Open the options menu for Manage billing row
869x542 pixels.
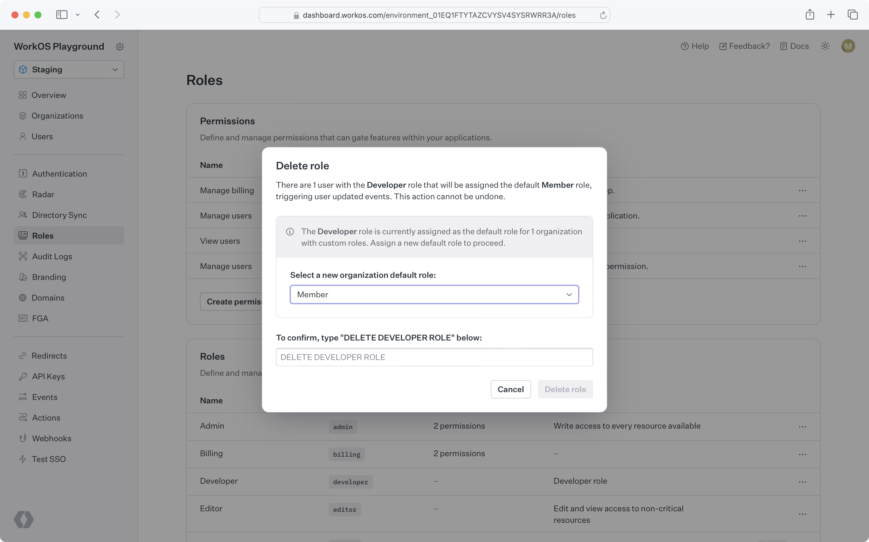coord(803,190)
